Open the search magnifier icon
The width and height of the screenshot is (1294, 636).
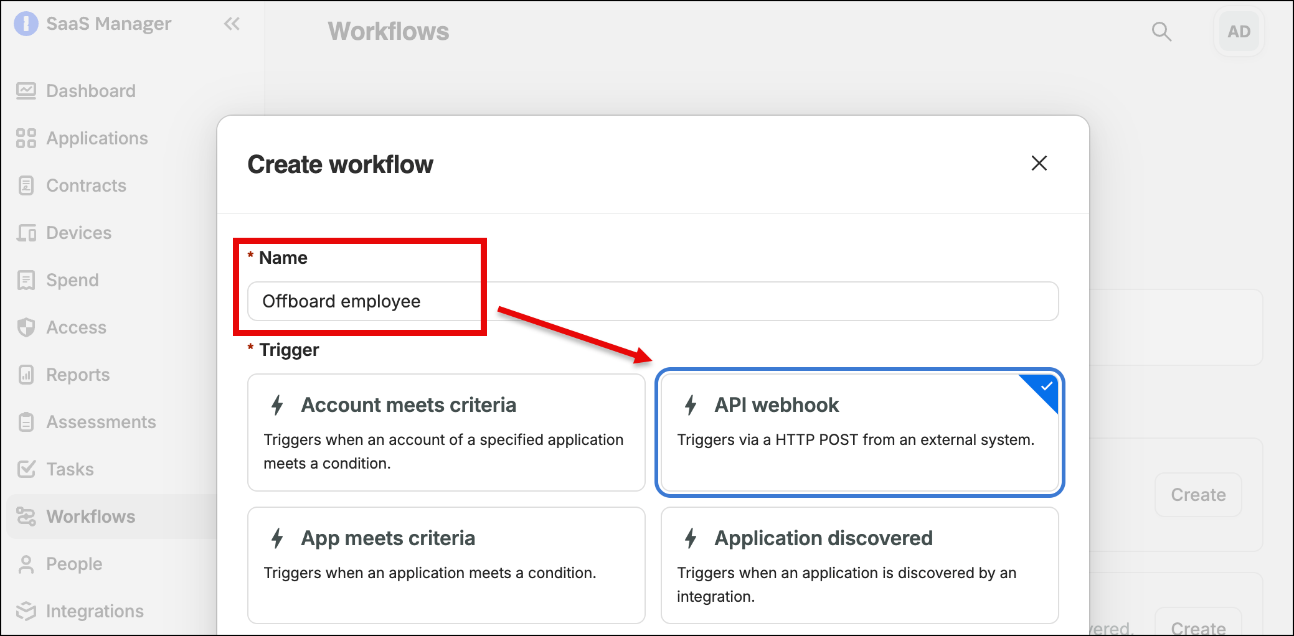[1161, 31]
